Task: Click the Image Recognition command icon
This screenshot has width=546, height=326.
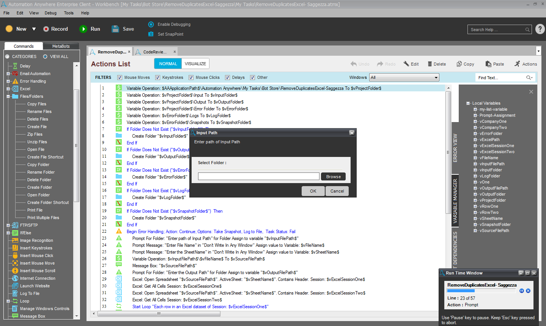Action: 15,240
